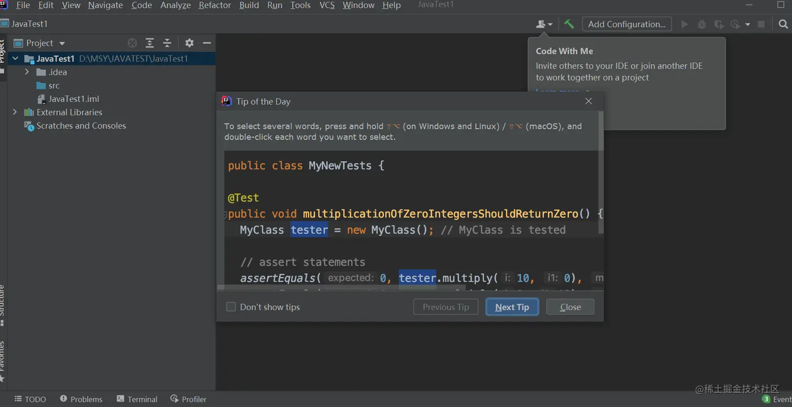The image size is (792, 407).
Task: Click the Run with Profiler icon
Action: (x=735, y=24)
